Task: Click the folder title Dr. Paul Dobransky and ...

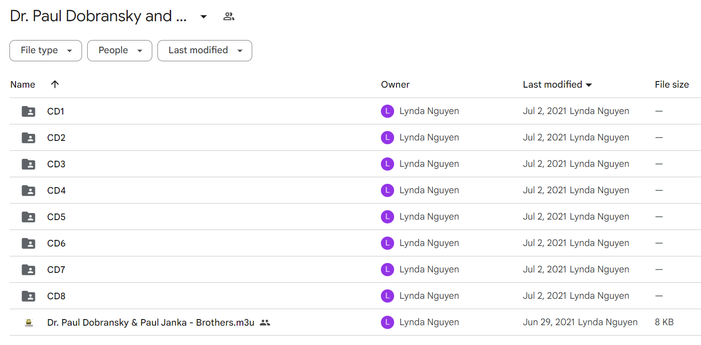Action: 98,16
